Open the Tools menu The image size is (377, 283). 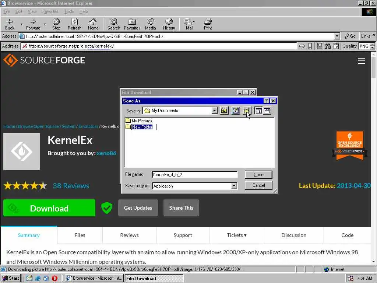pyautogui.click(x=69, y=11)
